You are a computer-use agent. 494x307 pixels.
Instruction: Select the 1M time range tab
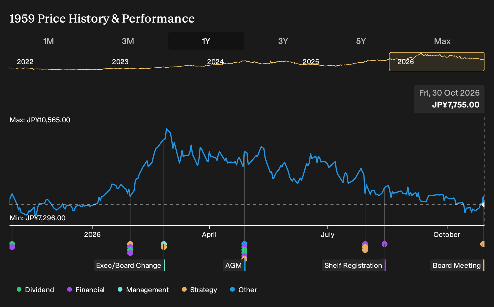tap(48, 41)
